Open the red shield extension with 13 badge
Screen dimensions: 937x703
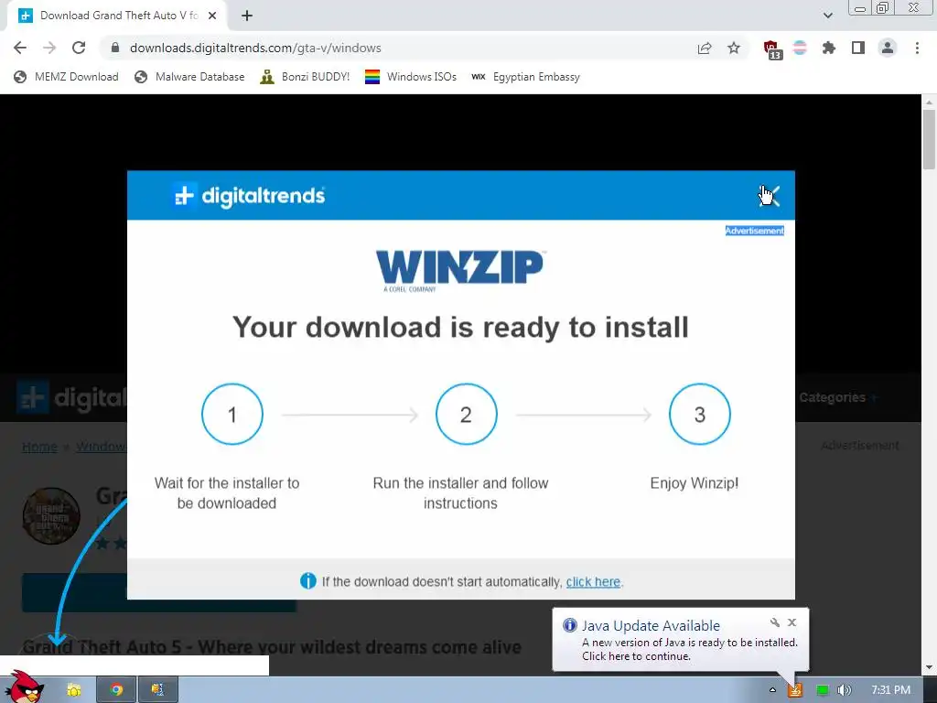point(772,49)
